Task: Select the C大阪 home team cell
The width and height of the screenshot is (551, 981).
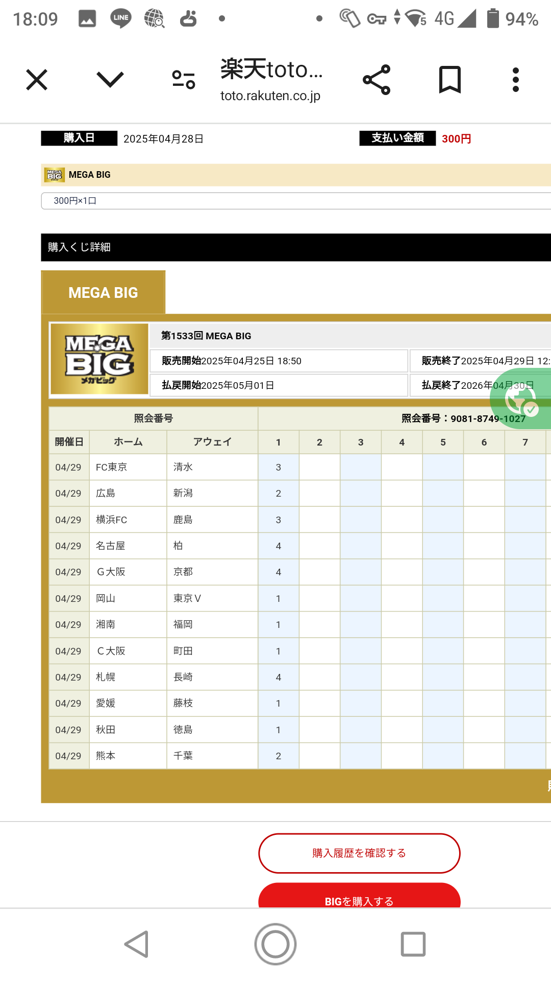Action: pyautogui.click(x=128, y=651)
